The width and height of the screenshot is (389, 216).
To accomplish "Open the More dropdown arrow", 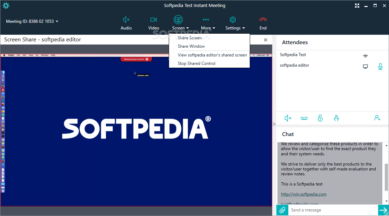I will pyautogui.click(x=214, y=28).
